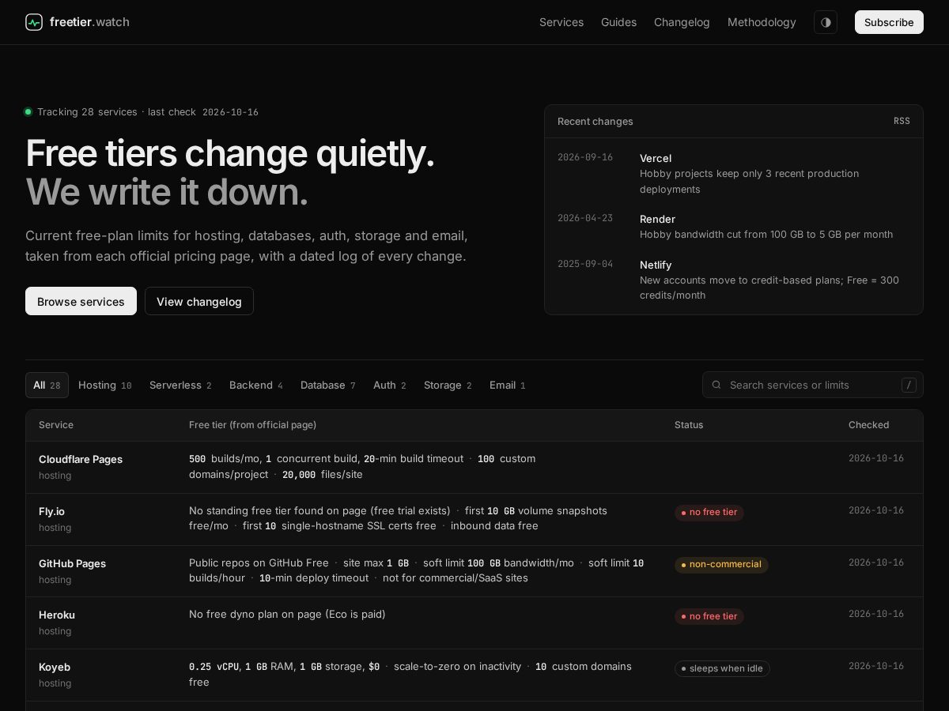Click the green tracking status dot

point(28,112)
